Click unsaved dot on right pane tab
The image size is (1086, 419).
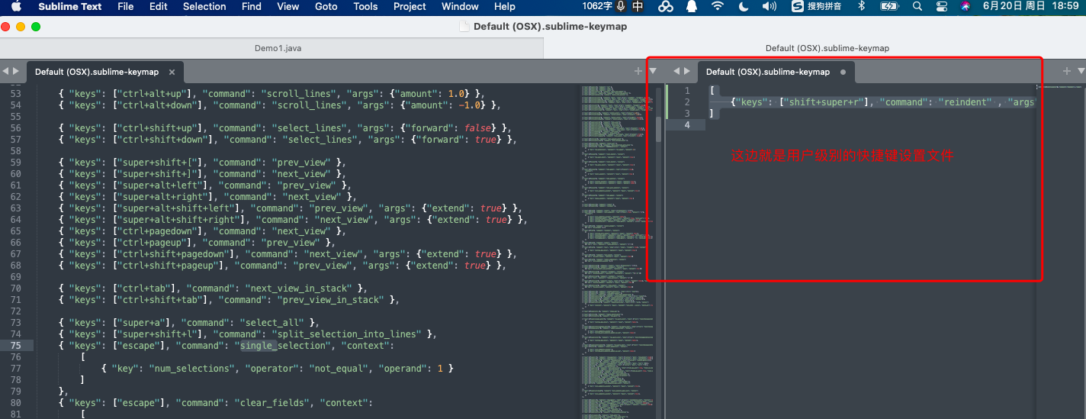843,73
